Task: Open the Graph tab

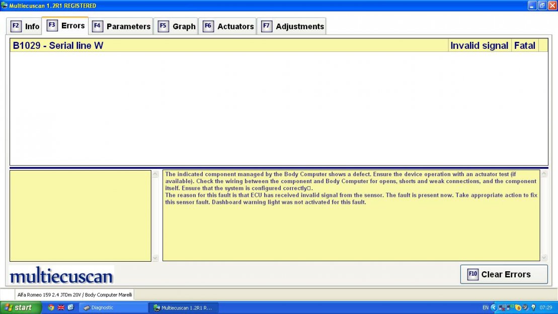Action: 177,26
